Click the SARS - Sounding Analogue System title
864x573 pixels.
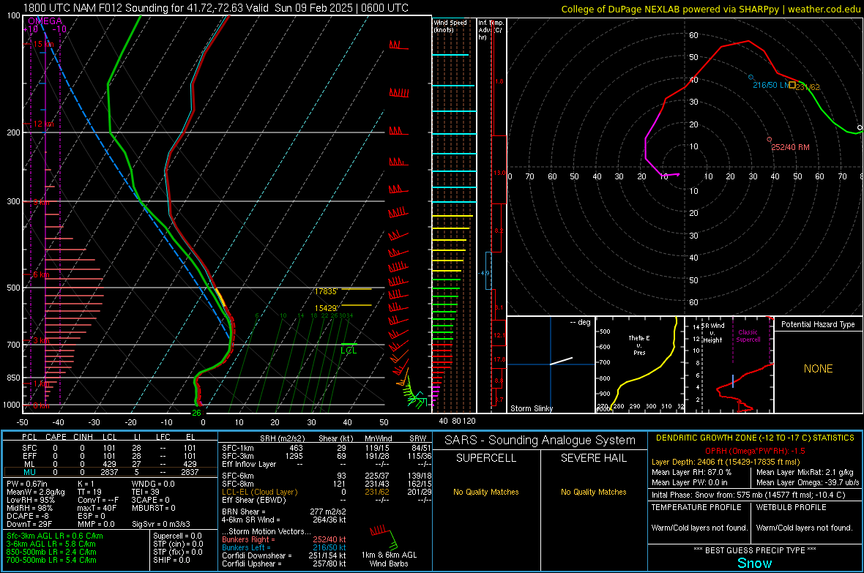point(540,441)
